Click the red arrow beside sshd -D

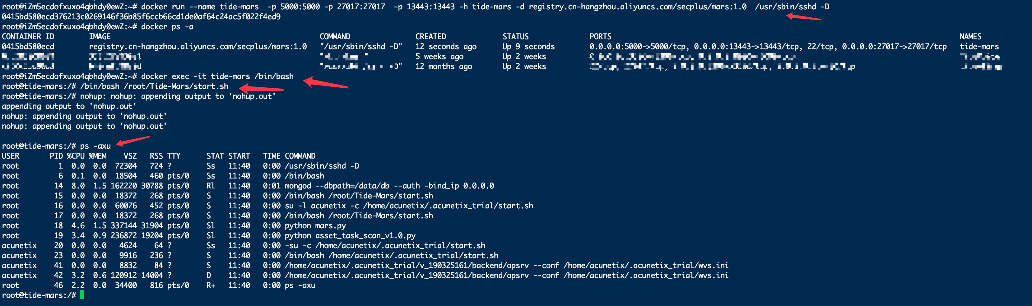pos(804,17)
